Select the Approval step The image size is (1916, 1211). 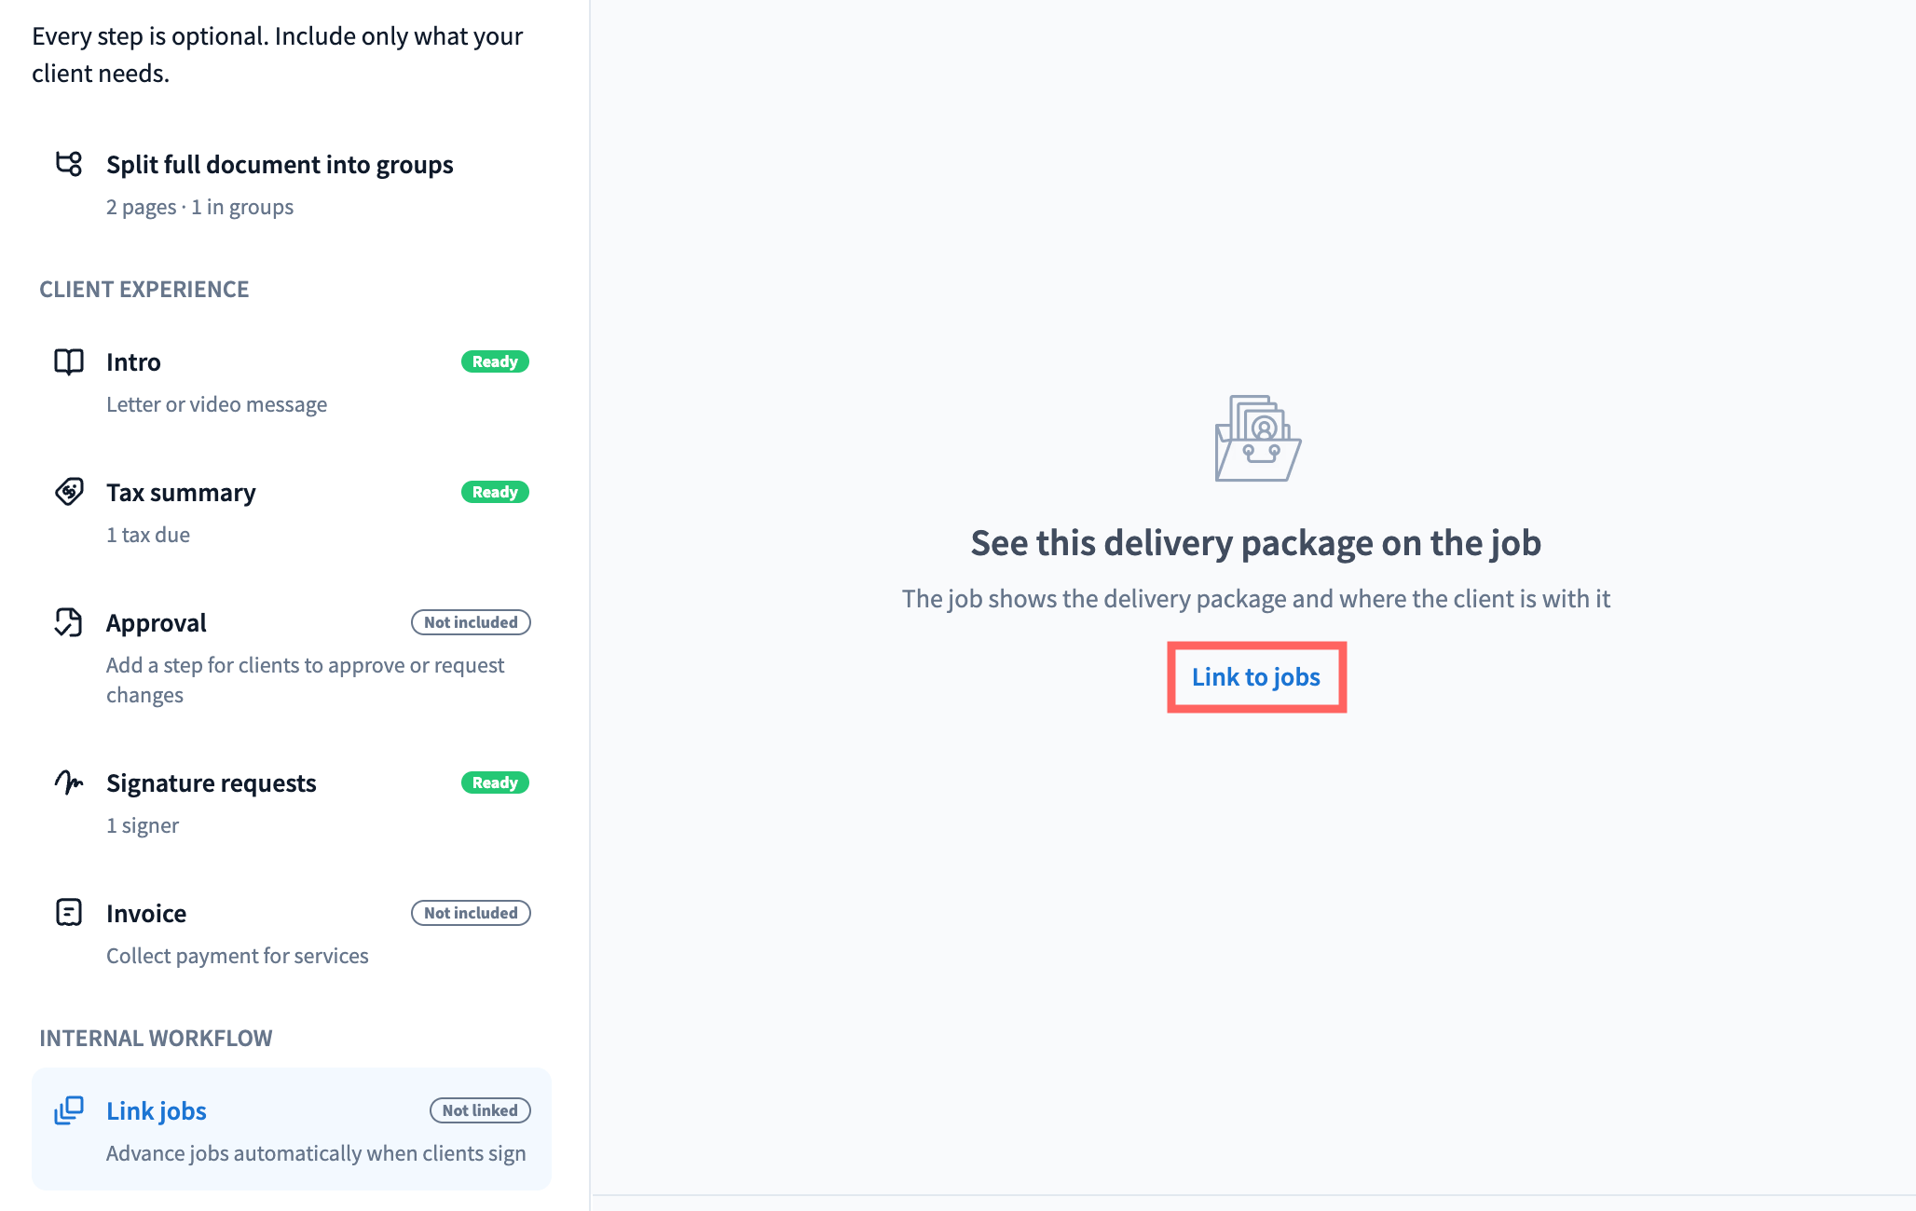click(292, 658)
